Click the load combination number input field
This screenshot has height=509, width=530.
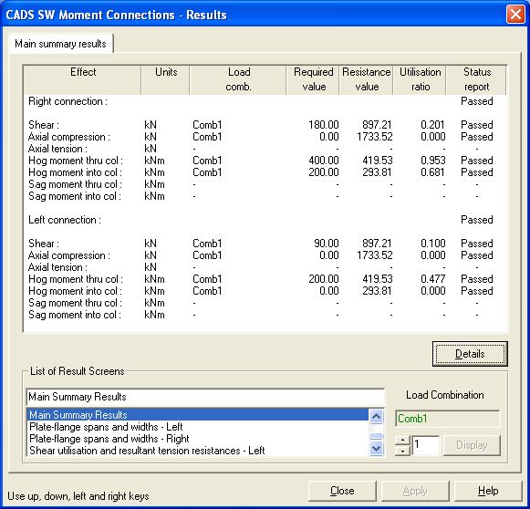coord(426,445)
